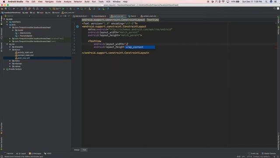The height and width of the screenshot is (158, 280).
Task: Open the Build menu
Action: point(87,2)
